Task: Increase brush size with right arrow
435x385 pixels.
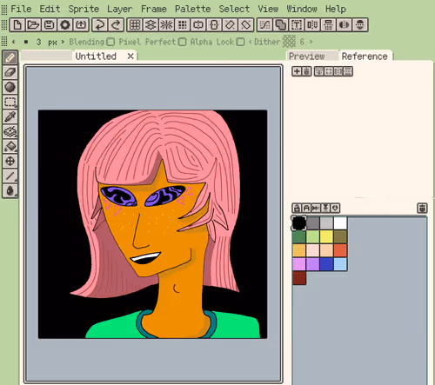Action: pyautogui.click(x=63, y=42)
